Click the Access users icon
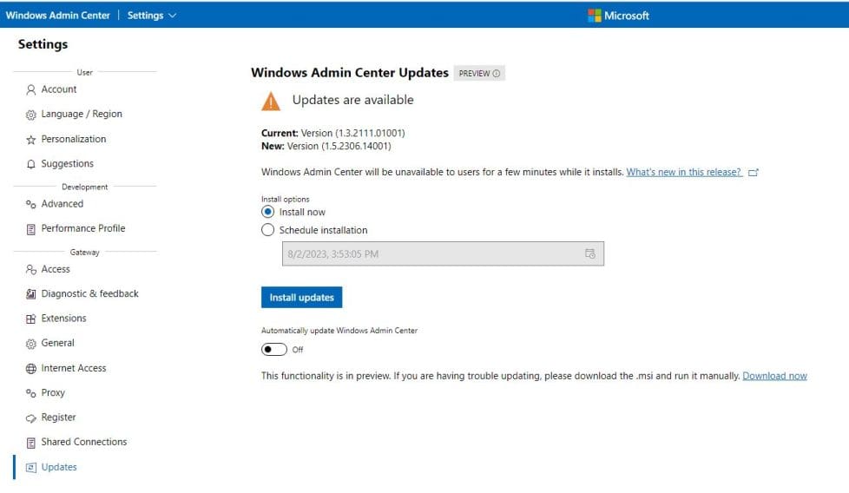849x493 pixels. 31,269
